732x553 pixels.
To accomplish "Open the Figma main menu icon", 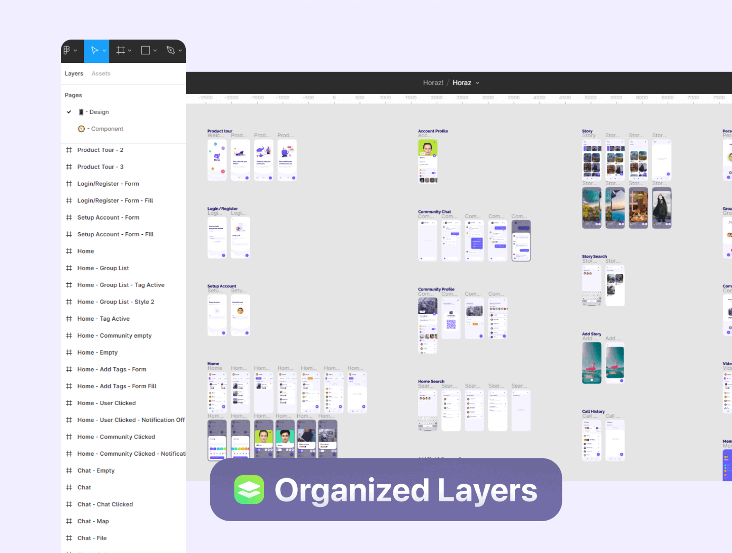I will (x=67, y=50).
